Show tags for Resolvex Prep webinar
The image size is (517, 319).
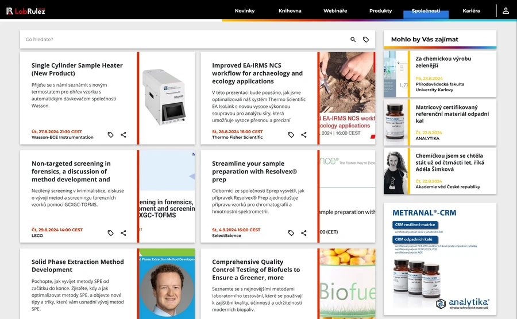pyautogui.click(x=291, y=233)
